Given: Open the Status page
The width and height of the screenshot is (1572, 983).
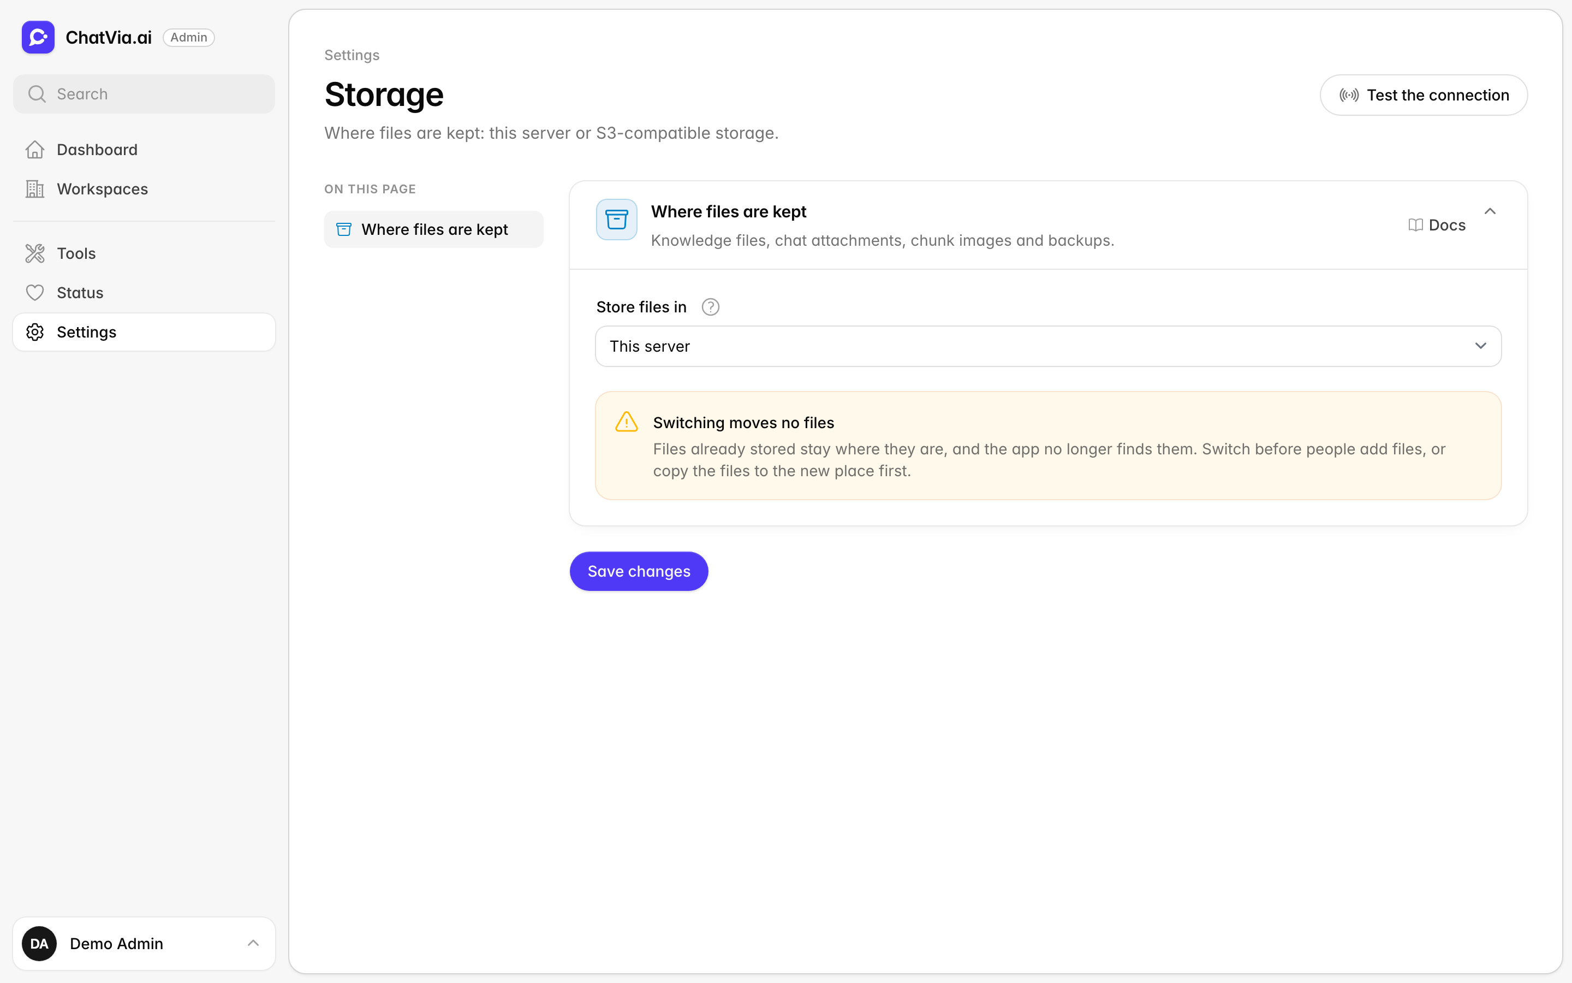Looking at the screenshot, I should (144, 293).
